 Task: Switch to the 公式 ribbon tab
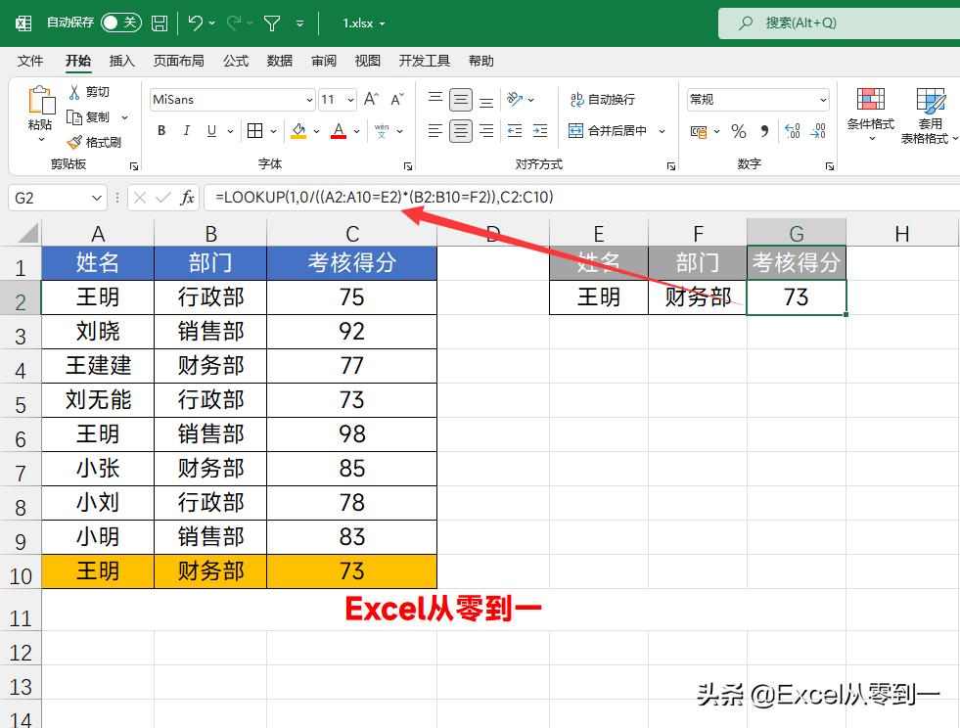click(235, 61)
